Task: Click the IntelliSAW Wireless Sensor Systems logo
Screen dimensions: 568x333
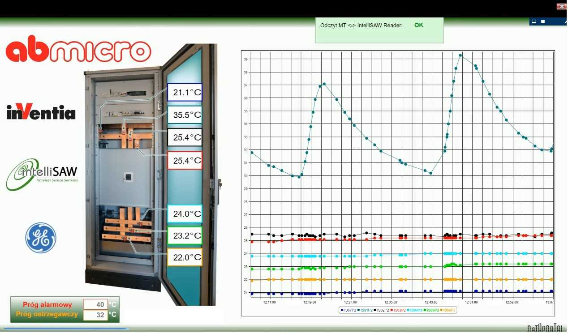Action: click(x=42, y=175)
